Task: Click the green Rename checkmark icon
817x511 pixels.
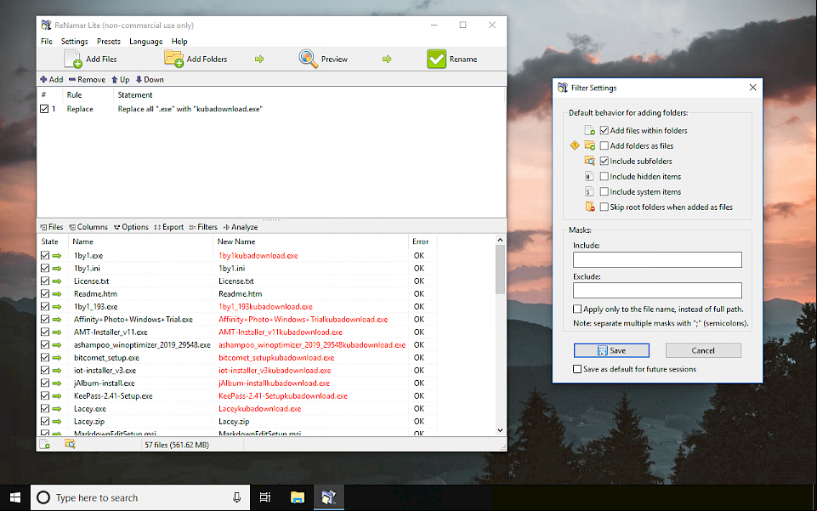Action: (436, 59)
